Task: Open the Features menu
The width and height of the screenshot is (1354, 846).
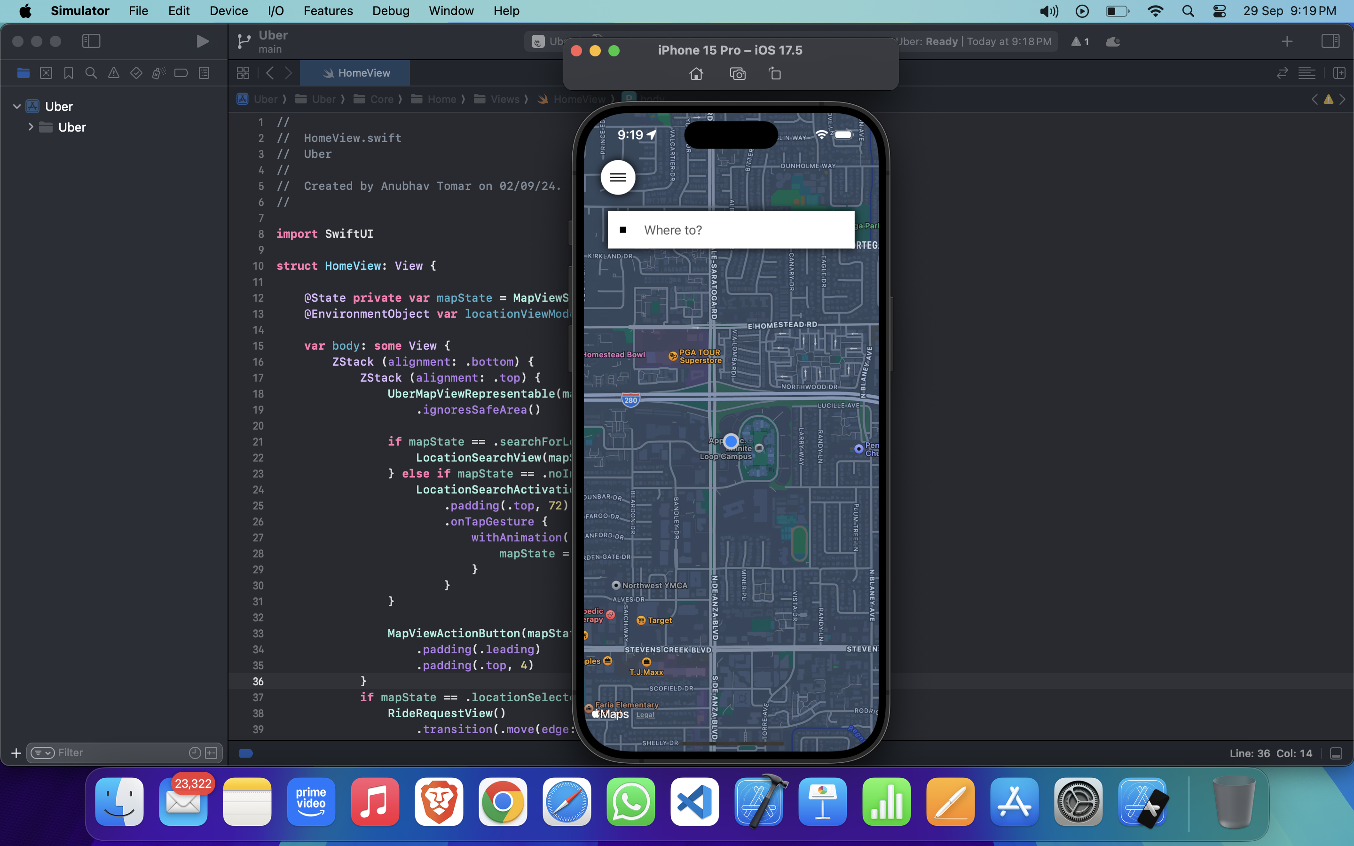Action: pyautogui.click(x=328, y=11)
